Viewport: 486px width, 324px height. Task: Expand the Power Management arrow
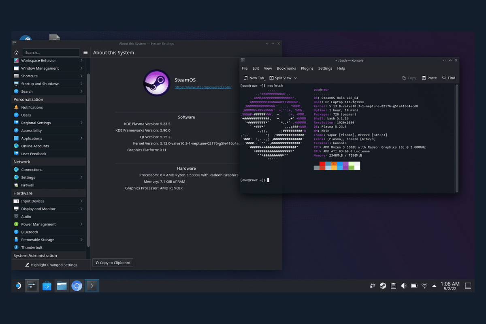coord(81,224)
